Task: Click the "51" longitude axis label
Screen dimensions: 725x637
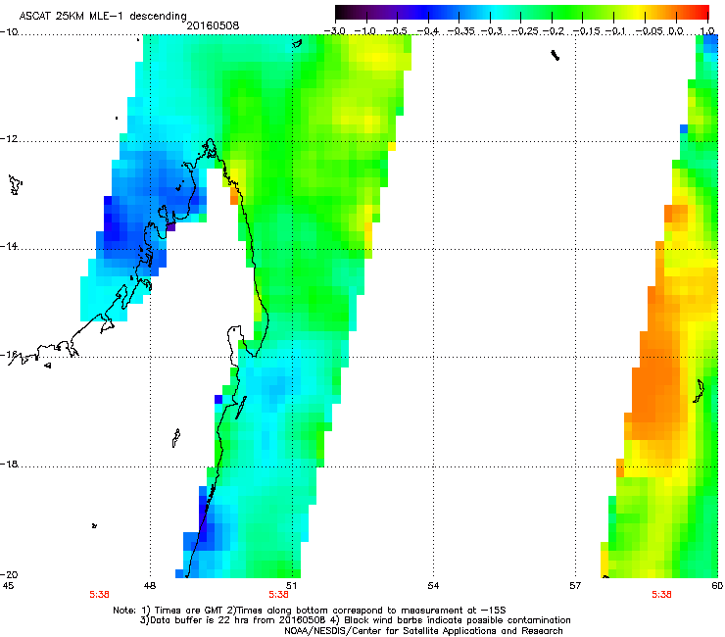Action: click(x=291, y=586)
